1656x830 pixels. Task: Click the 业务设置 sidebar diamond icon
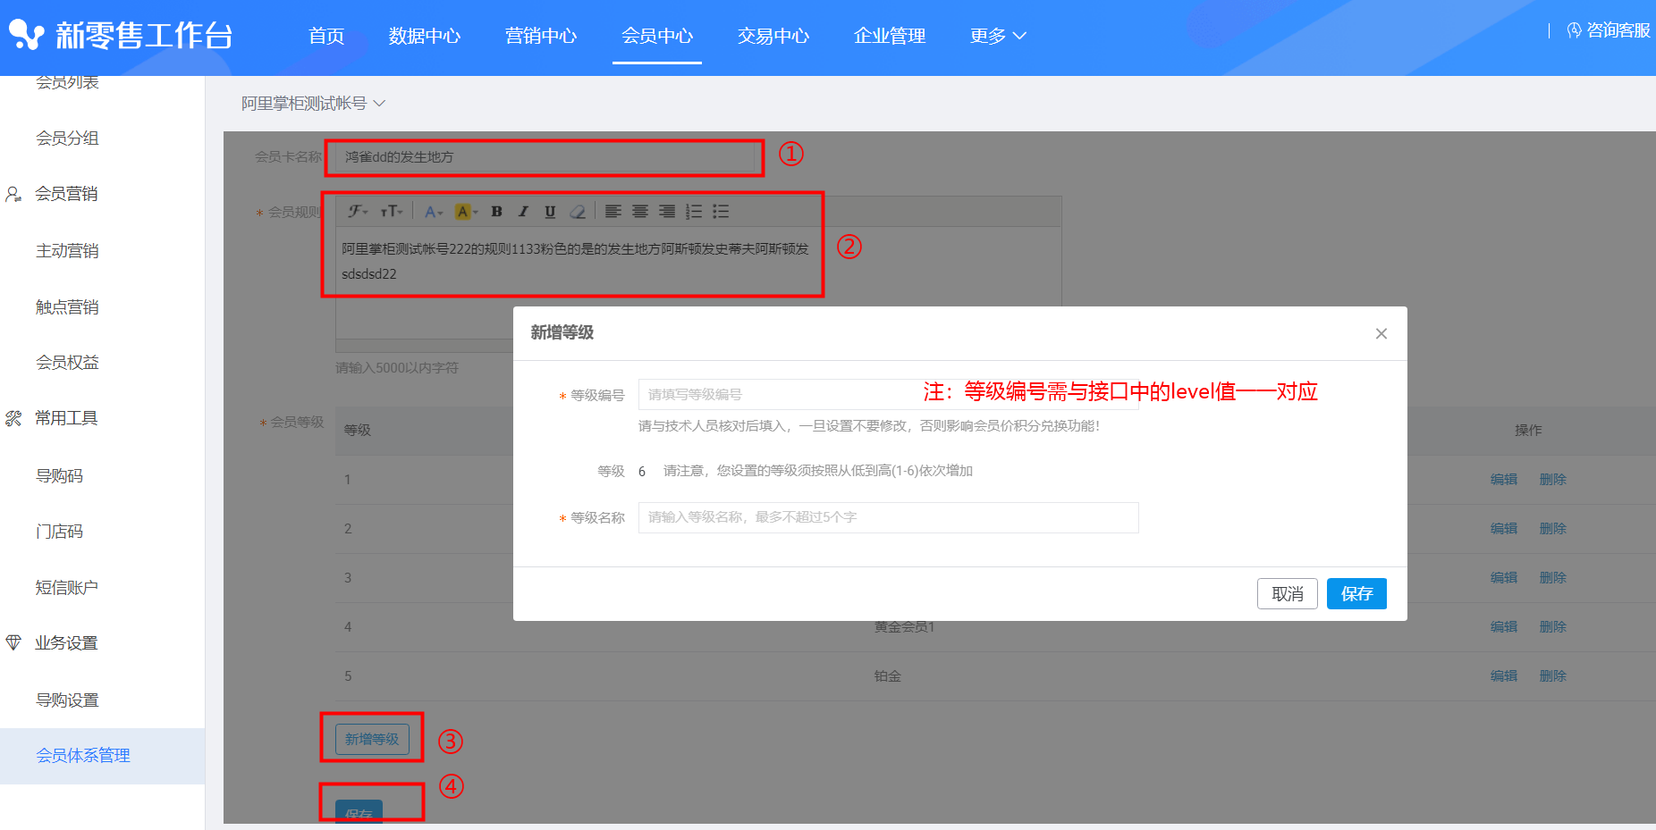click(13, 642)
